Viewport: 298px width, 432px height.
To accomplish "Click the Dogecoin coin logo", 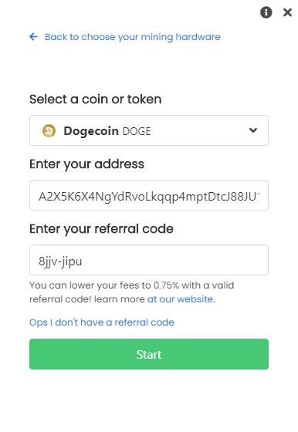I will 49,130.
